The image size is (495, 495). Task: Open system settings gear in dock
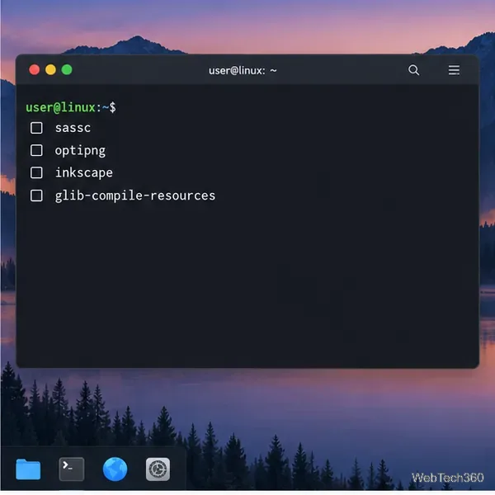click(158, 469)
